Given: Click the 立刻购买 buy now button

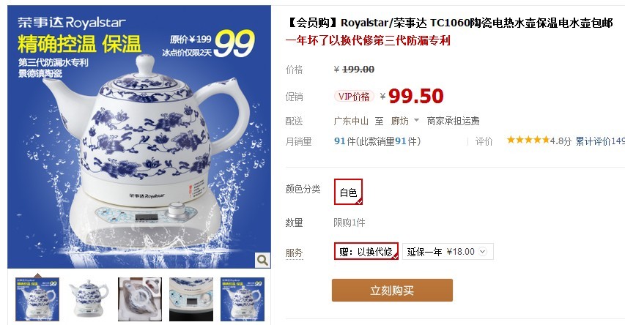Looking at the screenshot, I should [x=392, y=291].
